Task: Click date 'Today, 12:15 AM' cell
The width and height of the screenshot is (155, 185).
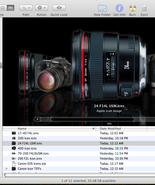Action: [x=111, y=169]
